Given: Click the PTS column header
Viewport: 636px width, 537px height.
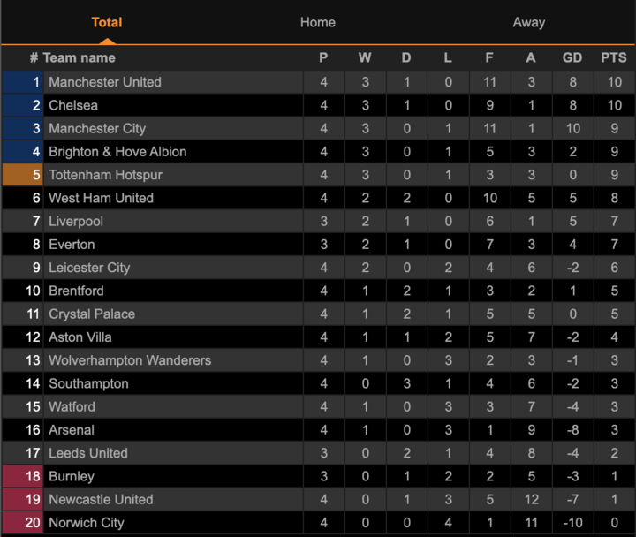Looking at the screenshot, I should point(614,57).
